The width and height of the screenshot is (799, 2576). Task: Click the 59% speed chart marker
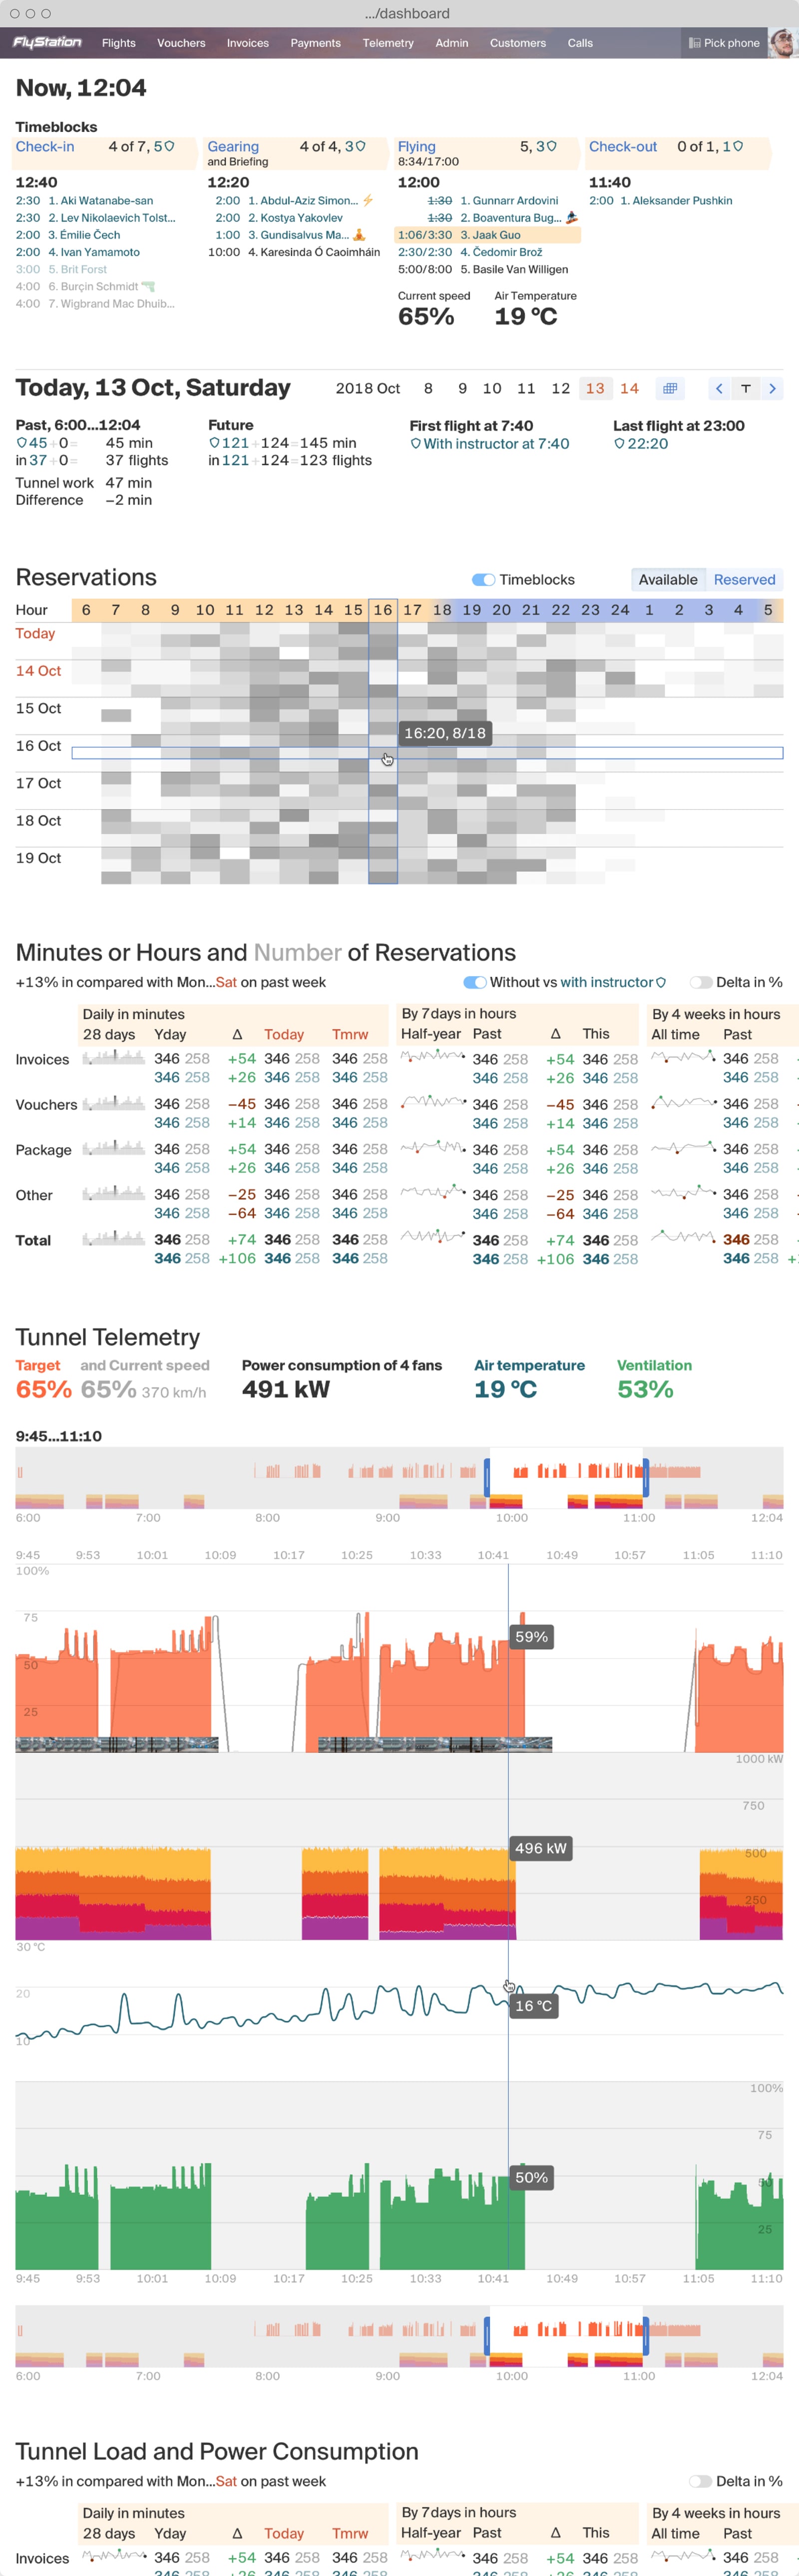point(531,1637)
